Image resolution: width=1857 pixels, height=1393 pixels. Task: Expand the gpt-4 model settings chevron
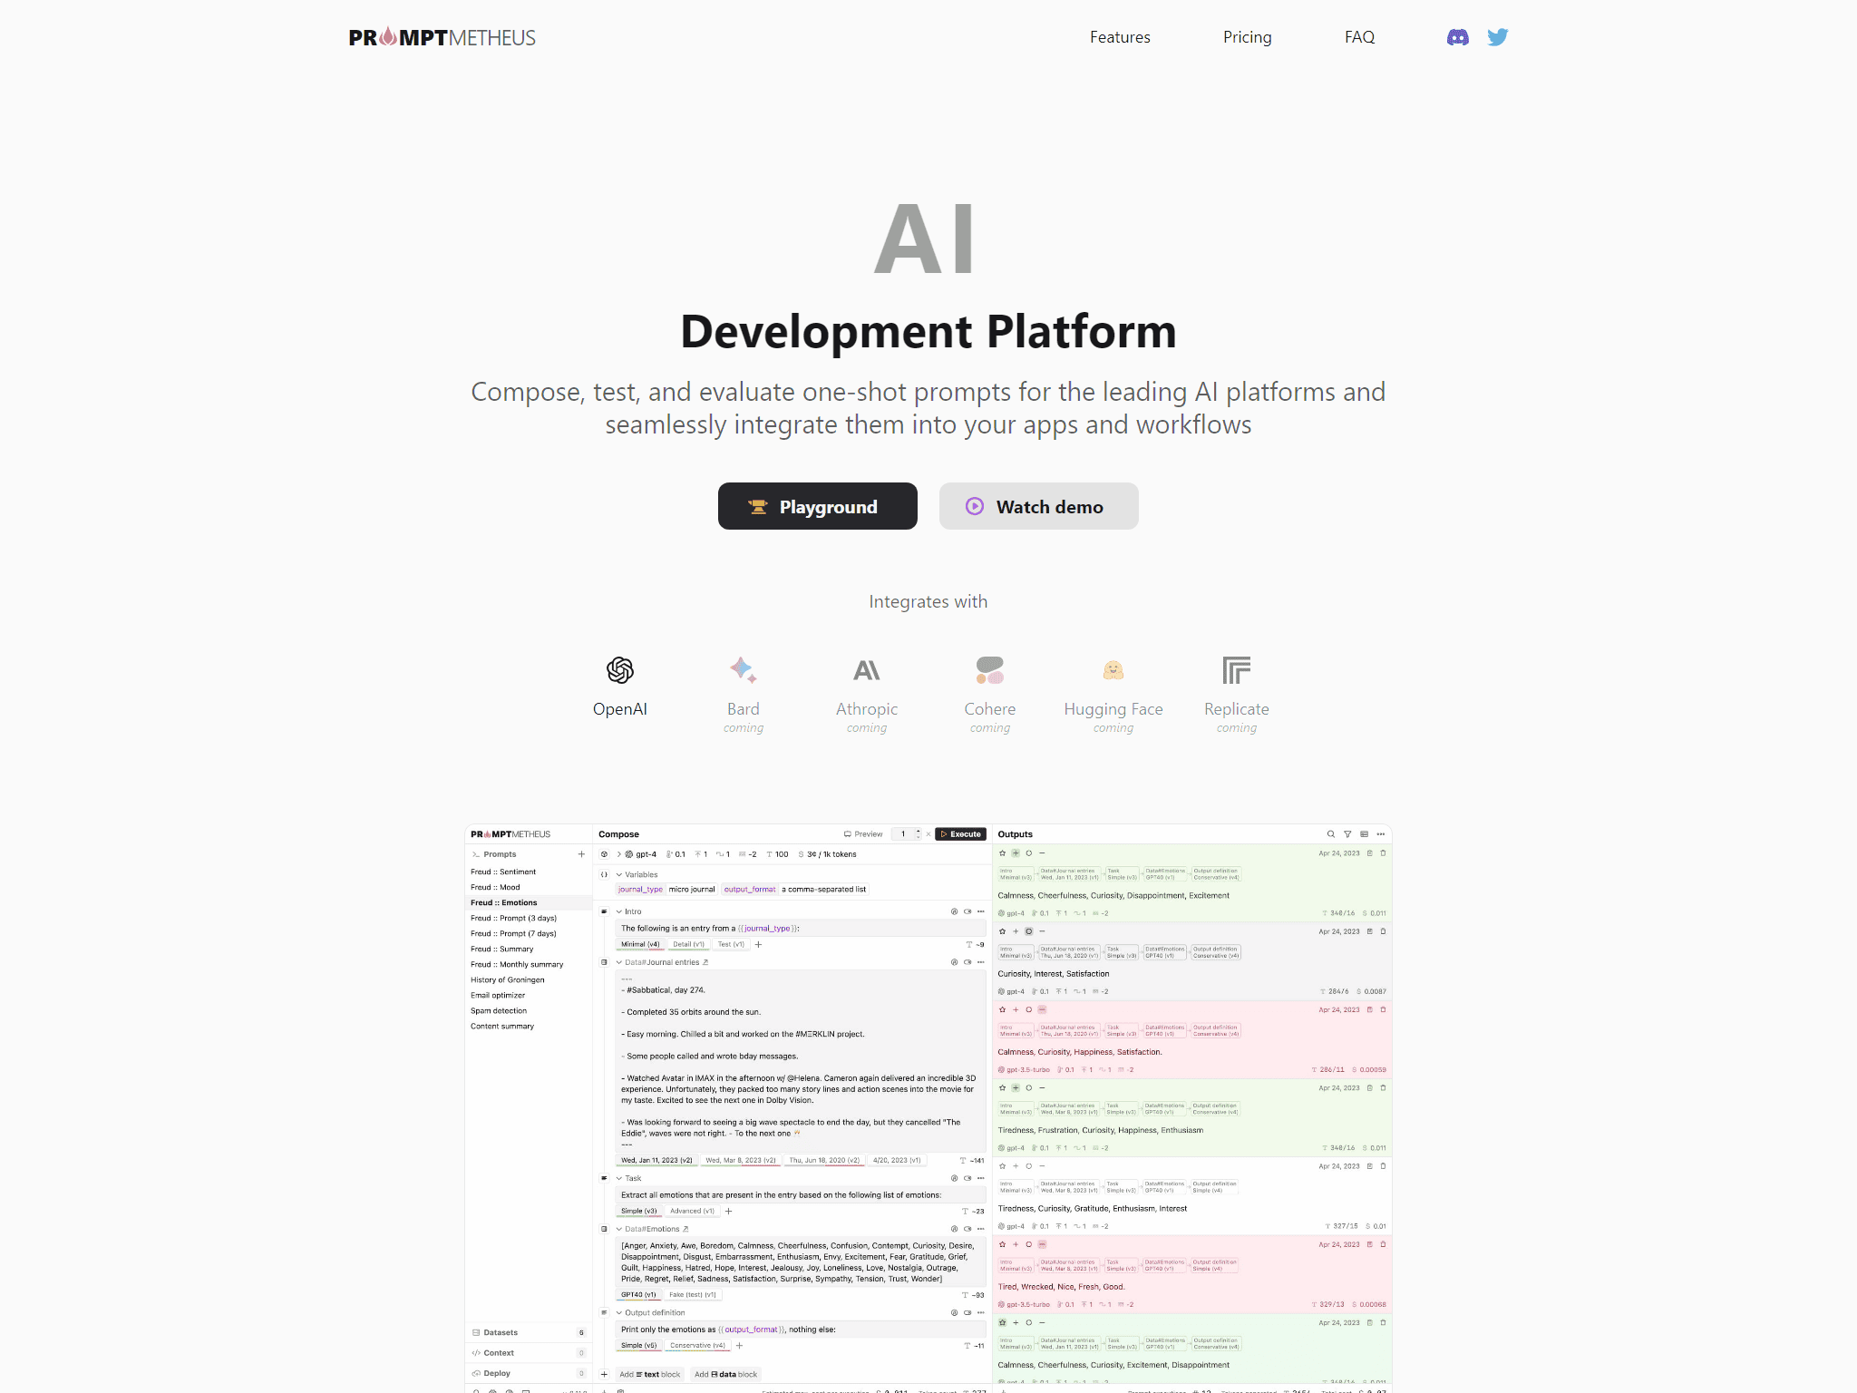point(619,854)
